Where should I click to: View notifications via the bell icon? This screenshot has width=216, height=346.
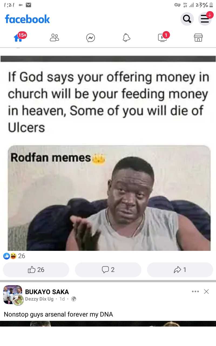coord(126,38)
